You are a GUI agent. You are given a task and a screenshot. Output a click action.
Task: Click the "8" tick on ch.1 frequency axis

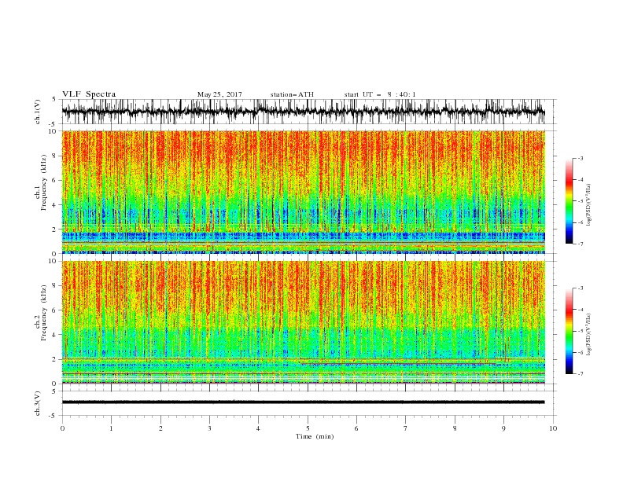pyautogui.click(x=56, y=156)
